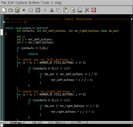Click the 'int i;' declaration

click(21, 36)
